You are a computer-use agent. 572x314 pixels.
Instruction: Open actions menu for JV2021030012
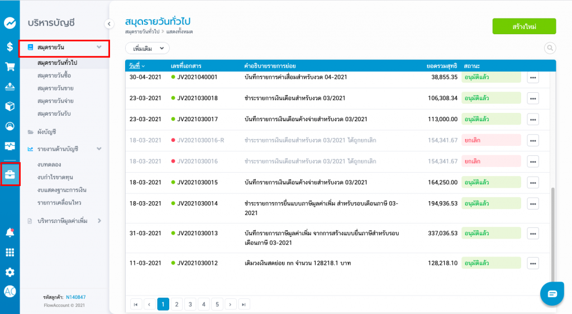(533, 264)
